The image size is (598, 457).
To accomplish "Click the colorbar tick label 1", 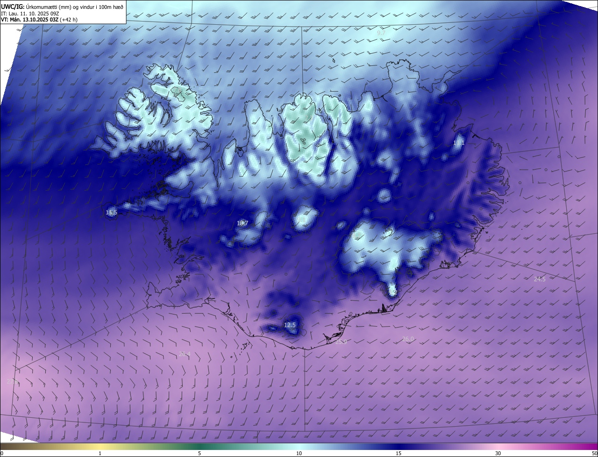I will pyautogui.click(x=100, y=453).
